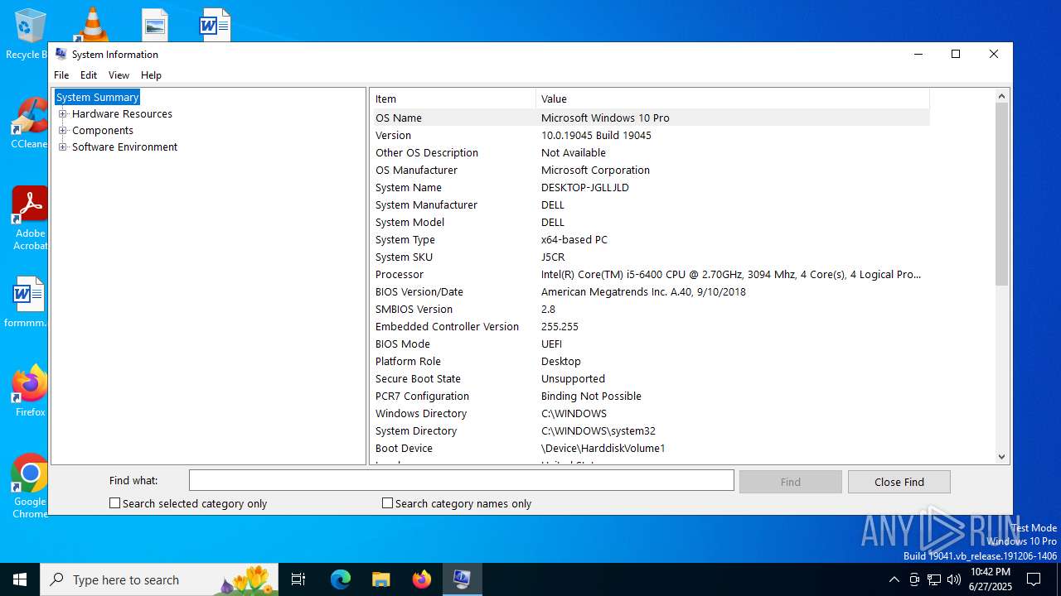The image size is (1061, 596).
Task: Open the View menu
Action: tap(119, 75)
